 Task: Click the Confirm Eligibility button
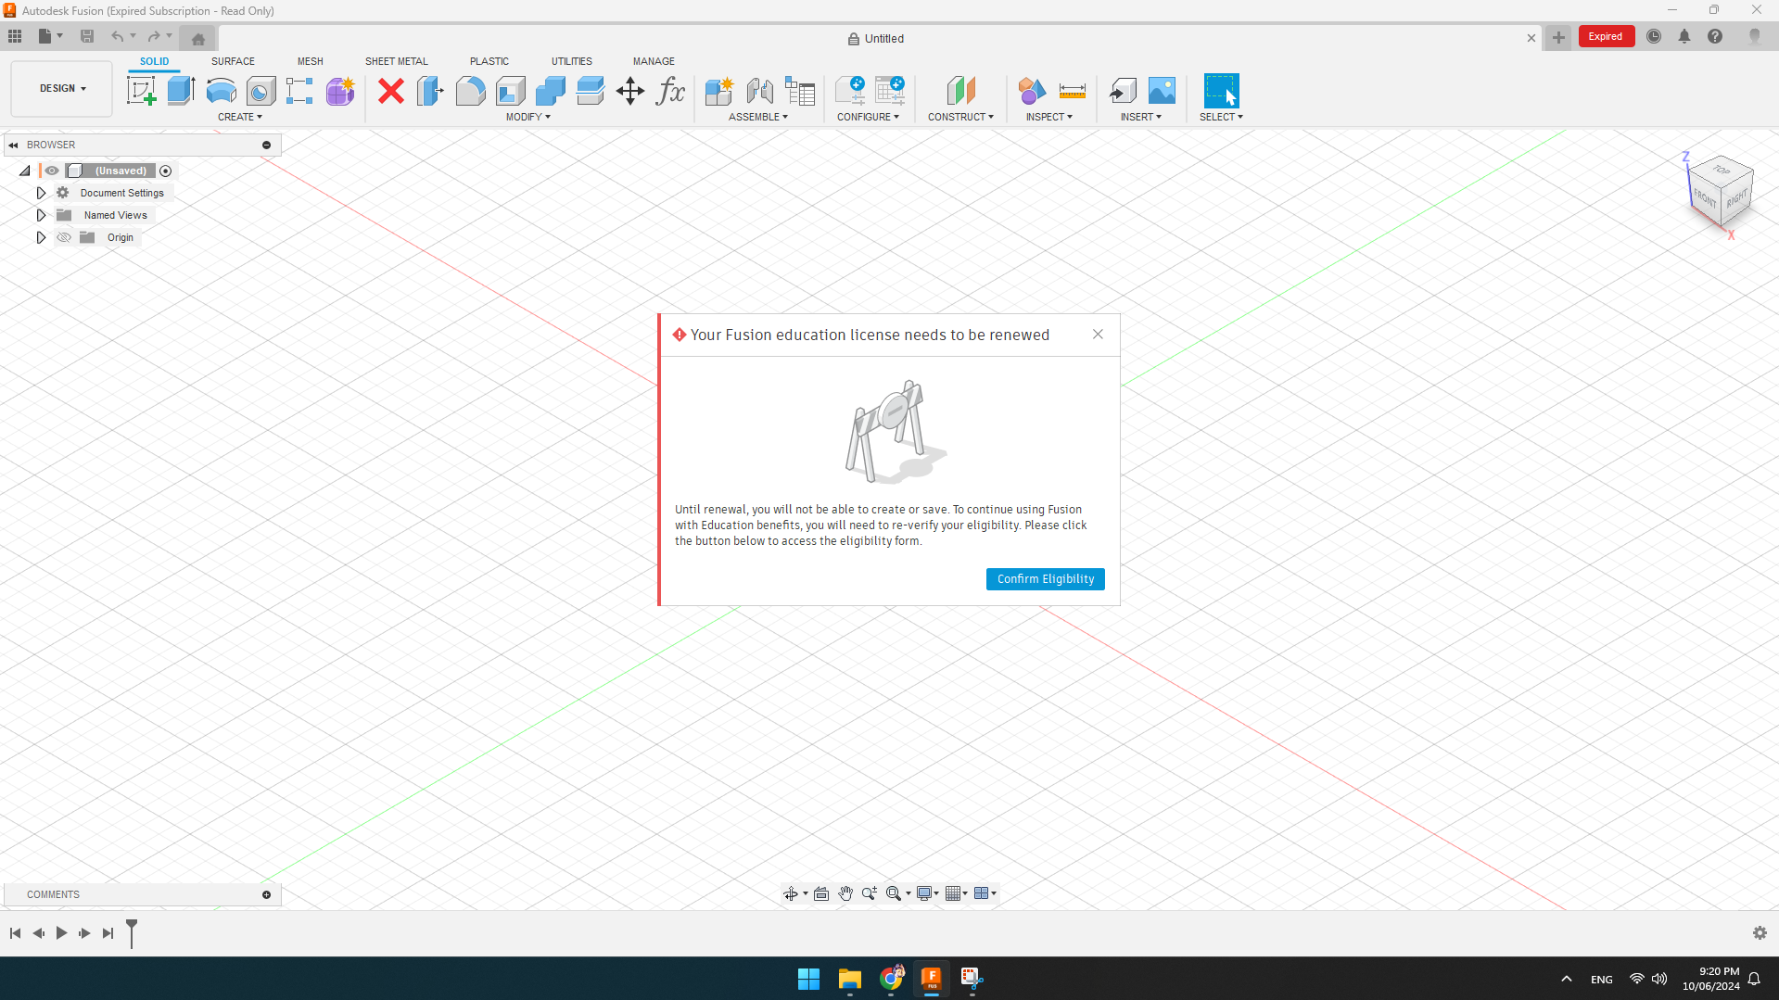[x=1045, y=579]
